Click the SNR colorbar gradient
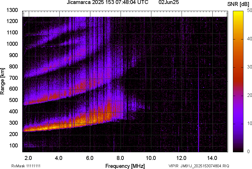 pos(238,82)
